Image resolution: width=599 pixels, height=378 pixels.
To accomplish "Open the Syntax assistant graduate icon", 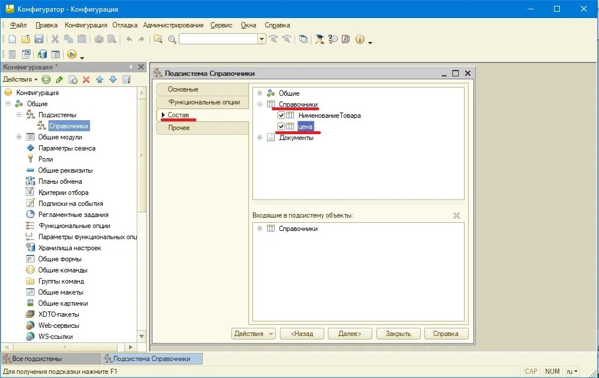I will [319, 39].
